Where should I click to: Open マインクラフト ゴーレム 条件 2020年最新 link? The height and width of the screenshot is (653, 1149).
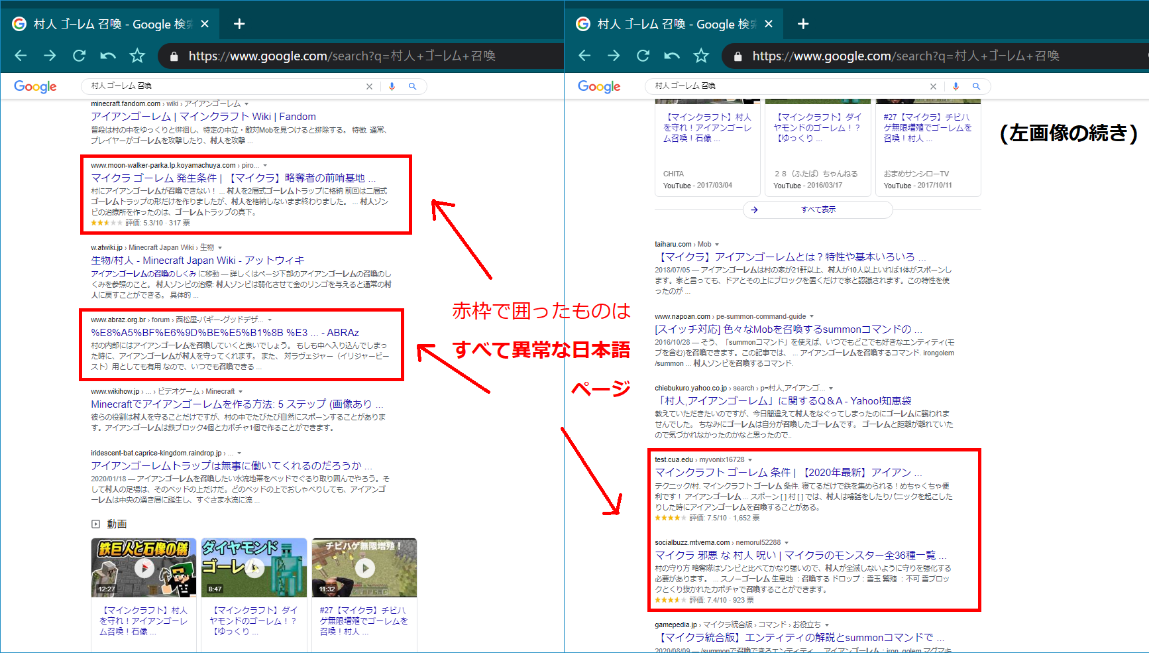789,473
